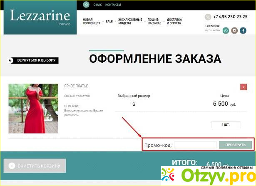256x186 pixels.
Task: Click the red dress product thumbnail
Action: tap(33, 108)
